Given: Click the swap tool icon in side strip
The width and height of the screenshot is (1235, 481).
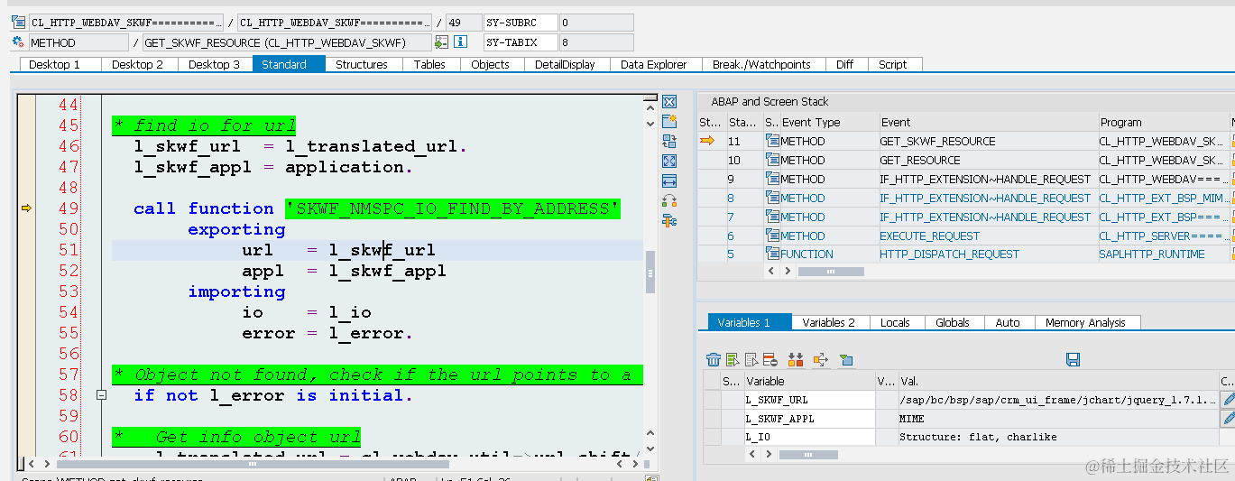Looking at the screenshot, I should click(669, 142).
